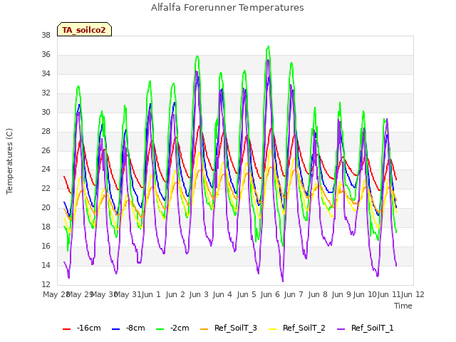Click the Time axis label
The width and height of the screenshot is (456, 342).
pos(403,306)
